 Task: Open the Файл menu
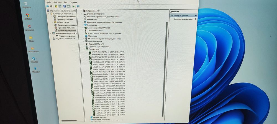49,2
